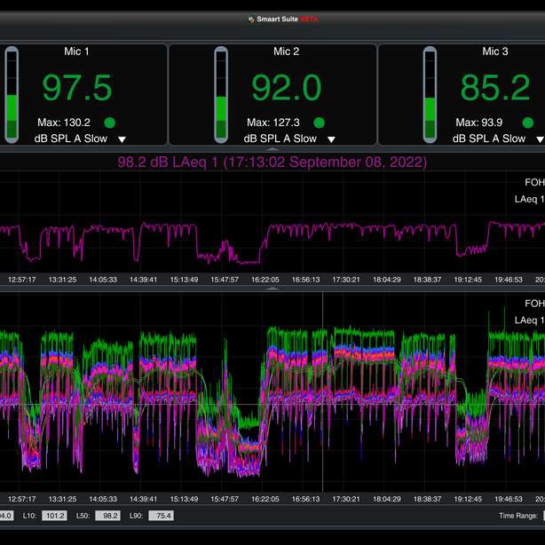
Task: Toggle the green status indicator on Mic 3
Action: pyautogui.click(x=528, y=122)
